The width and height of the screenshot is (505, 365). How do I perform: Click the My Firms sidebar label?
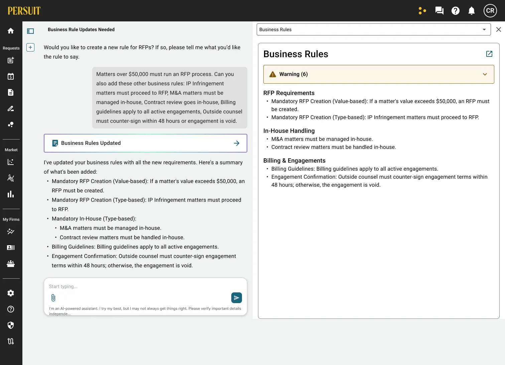point(11,219)
